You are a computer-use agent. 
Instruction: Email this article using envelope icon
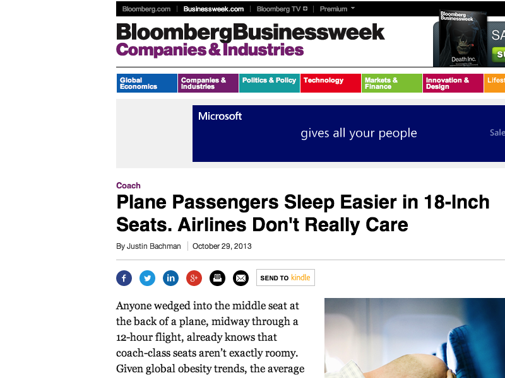(x=241, y=278)
